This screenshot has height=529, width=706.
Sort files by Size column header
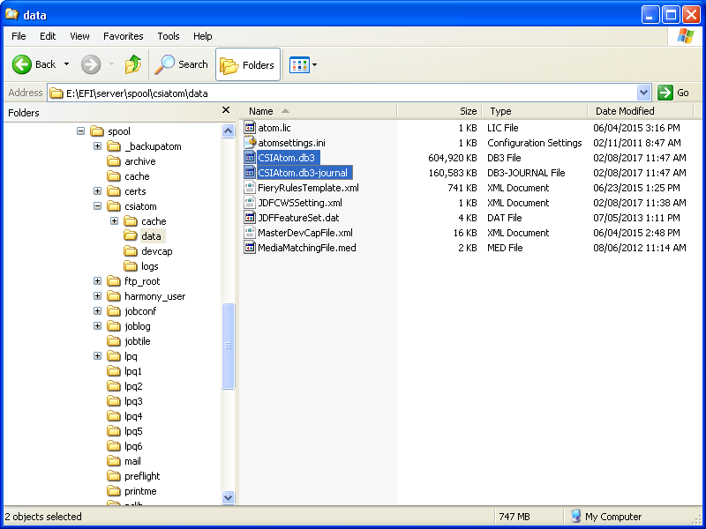pyautogui.click(x=468, y=111)
